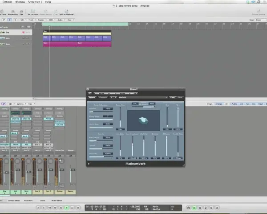
Task: Click the PlatinumVerb link chain icon
Action: point(90,93)
